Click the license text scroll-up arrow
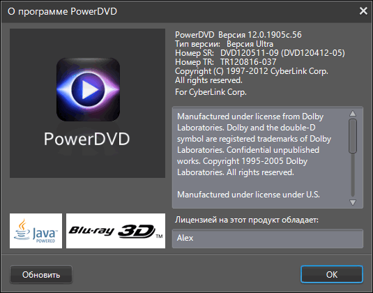 pyautogui.click(x=353, y=114)
